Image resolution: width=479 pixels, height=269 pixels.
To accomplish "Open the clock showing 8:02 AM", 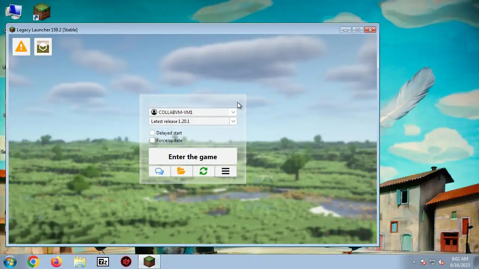I will (x=460, y=262).
